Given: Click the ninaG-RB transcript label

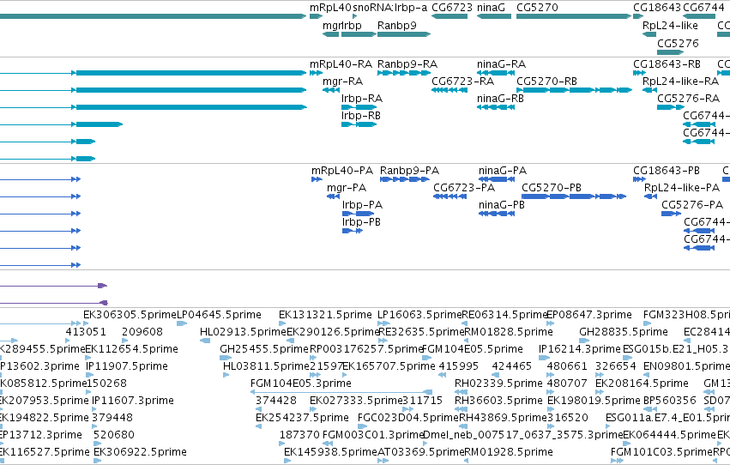Looking at the screenshot, I should tap(500, 98).
